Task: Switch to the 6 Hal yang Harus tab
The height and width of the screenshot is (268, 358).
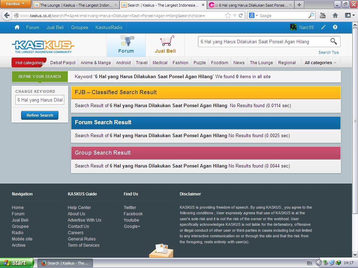Action: [251, 5]
